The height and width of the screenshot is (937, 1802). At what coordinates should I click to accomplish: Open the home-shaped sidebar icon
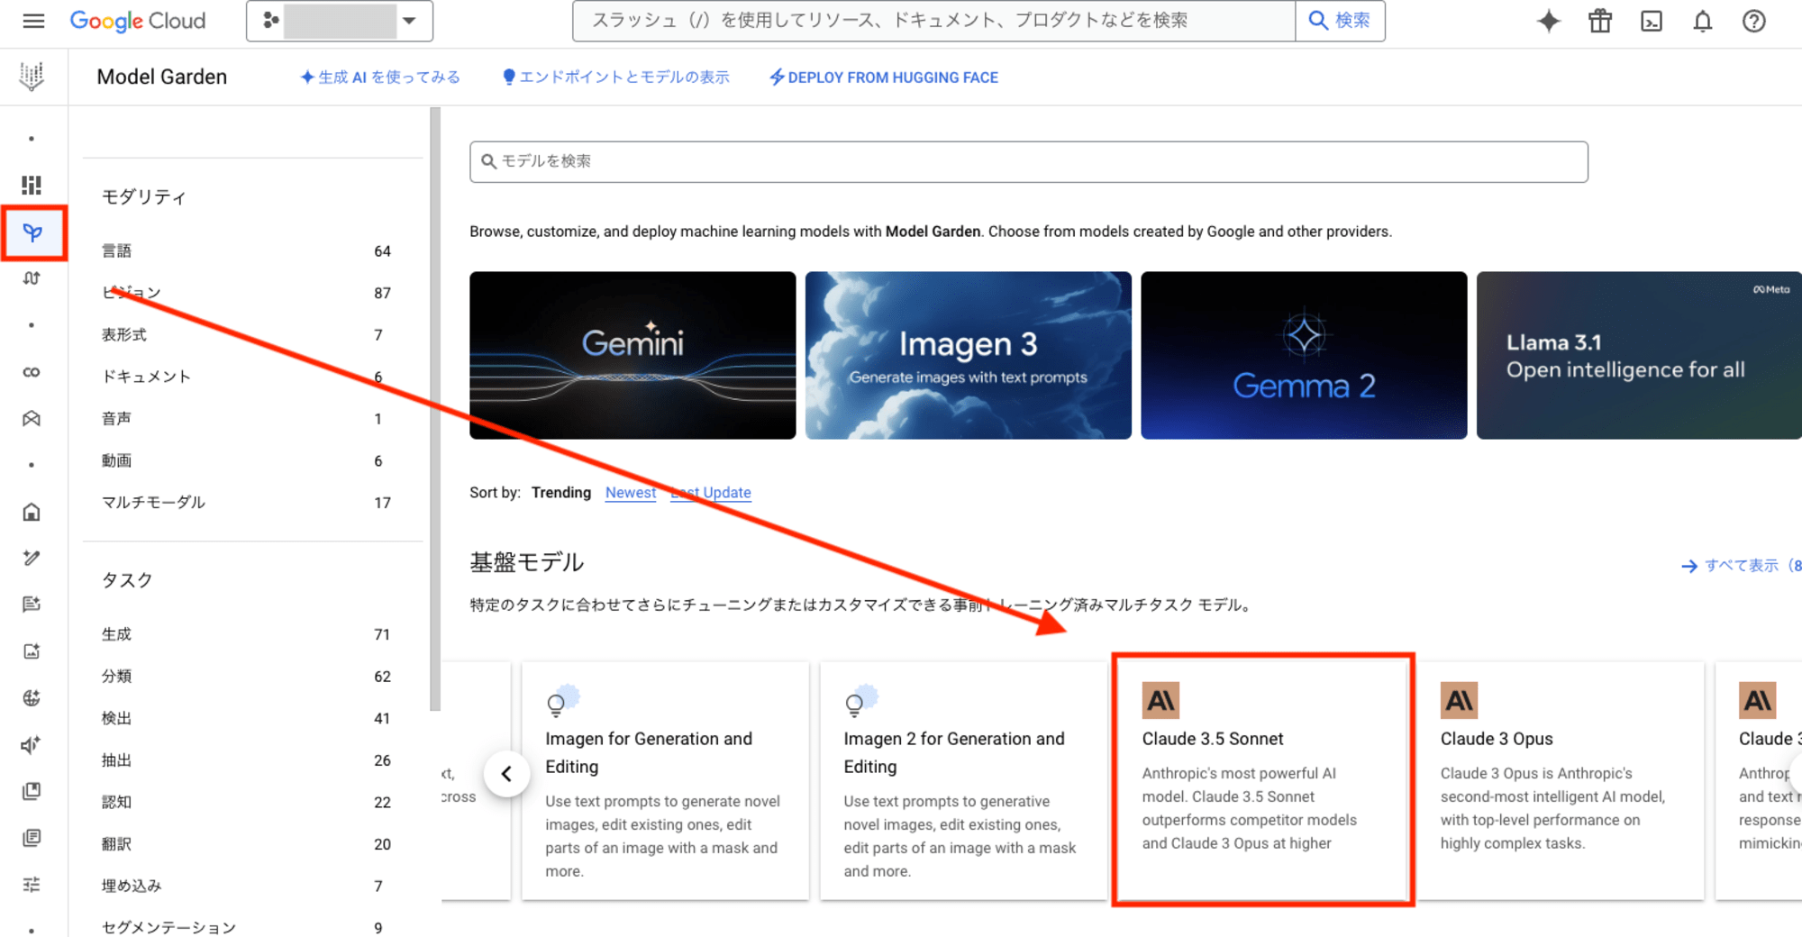[32, 512]
